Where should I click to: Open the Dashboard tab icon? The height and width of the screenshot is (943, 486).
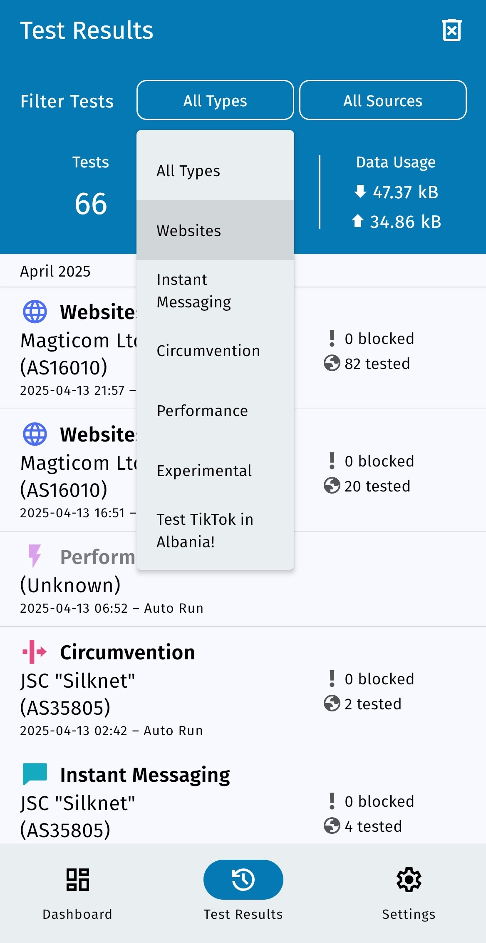77,879
